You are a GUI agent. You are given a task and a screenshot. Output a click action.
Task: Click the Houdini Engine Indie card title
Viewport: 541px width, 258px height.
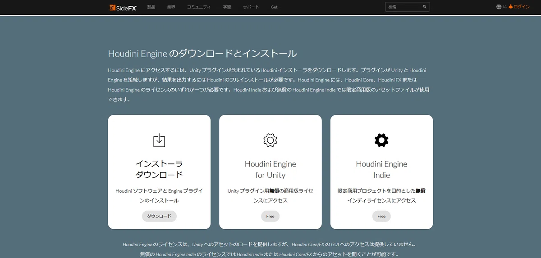381,169
